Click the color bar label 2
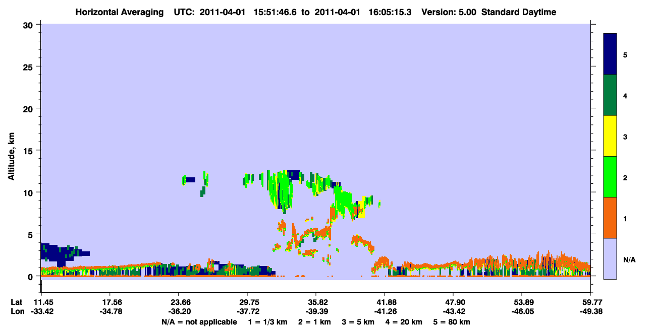The width and height of the screenshot is (656, 336). [x=625, y=177]
